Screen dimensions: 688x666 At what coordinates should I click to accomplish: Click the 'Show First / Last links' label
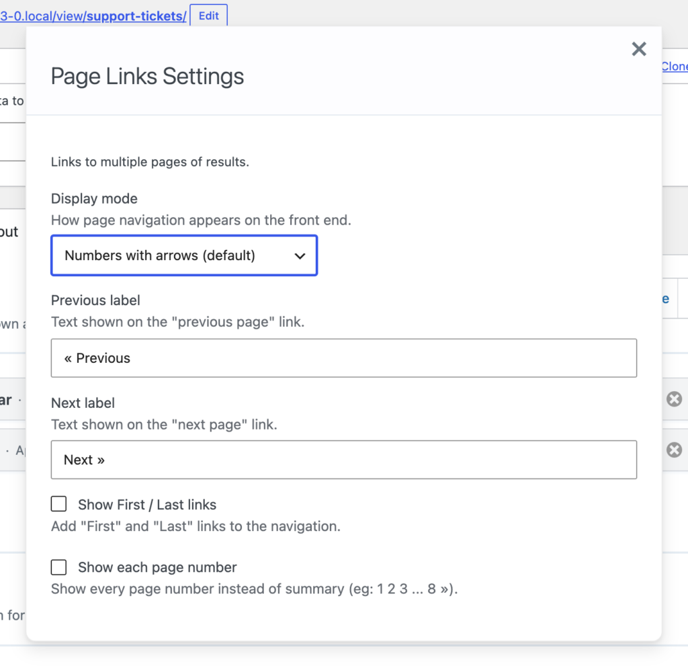[x=147, y=505]
